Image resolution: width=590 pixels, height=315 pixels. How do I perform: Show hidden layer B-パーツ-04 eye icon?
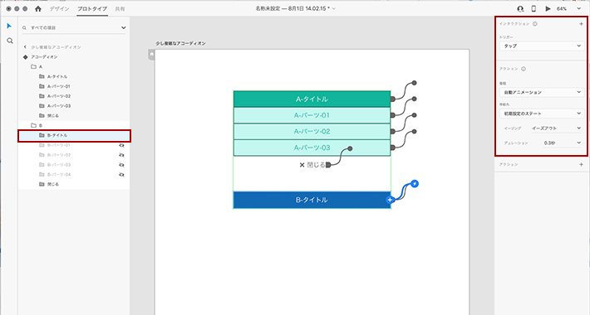121,175
